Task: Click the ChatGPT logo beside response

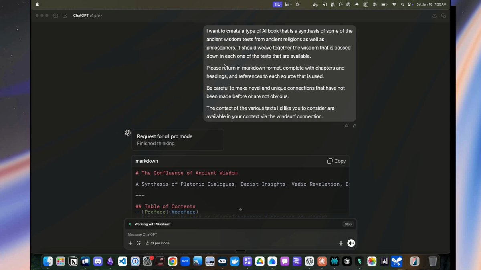Action: click(127, 133)
